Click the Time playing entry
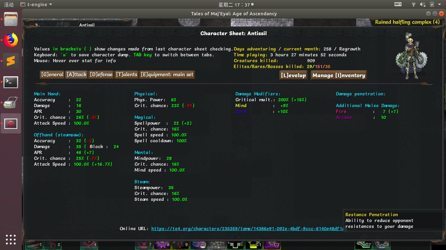Image resolution: width=446 pixels, height=250 pixels. coord(290,55)
